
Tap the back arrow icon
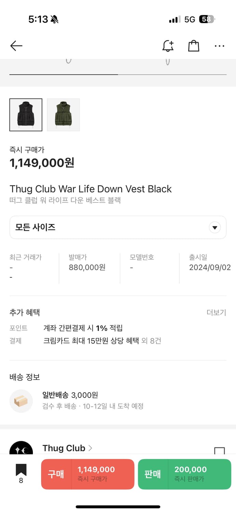[x=16, y=46]
